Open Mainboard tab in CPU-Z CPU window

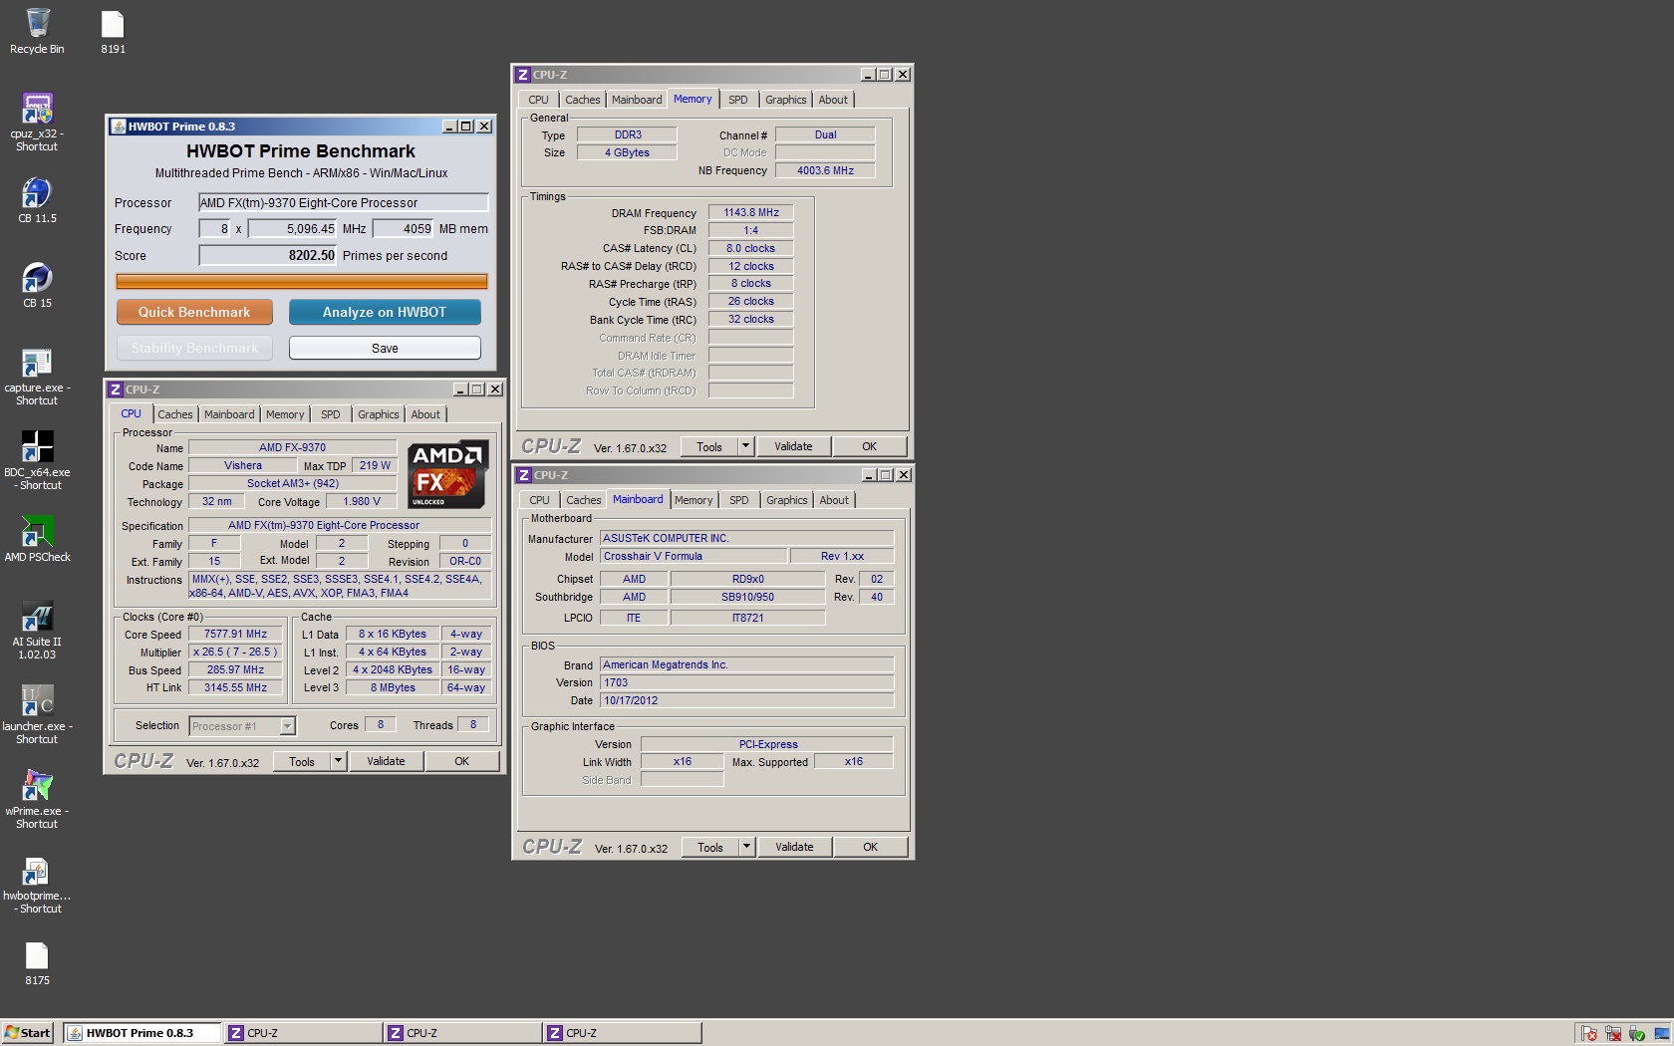229,414
